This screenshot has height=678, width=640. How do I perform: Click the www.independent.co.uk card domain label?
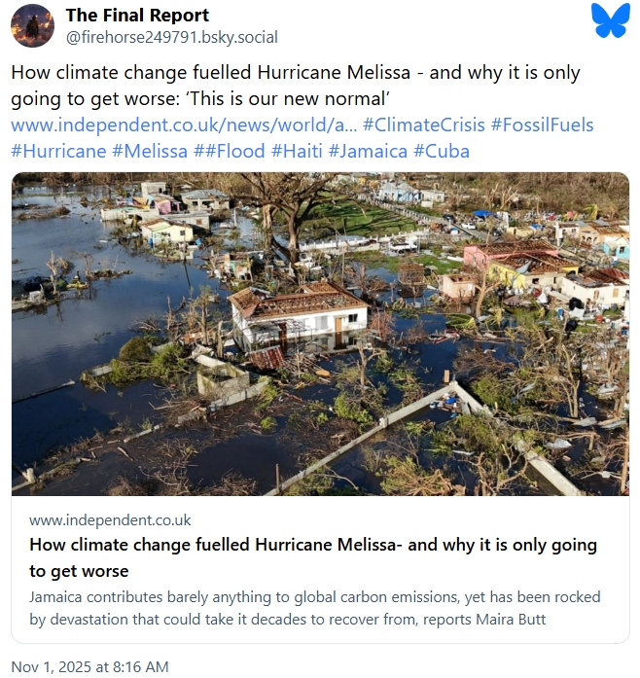pyautogui.click(x=110, y=520)
